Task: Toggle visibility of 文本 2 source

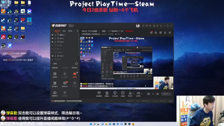Action: click(52, 38)
